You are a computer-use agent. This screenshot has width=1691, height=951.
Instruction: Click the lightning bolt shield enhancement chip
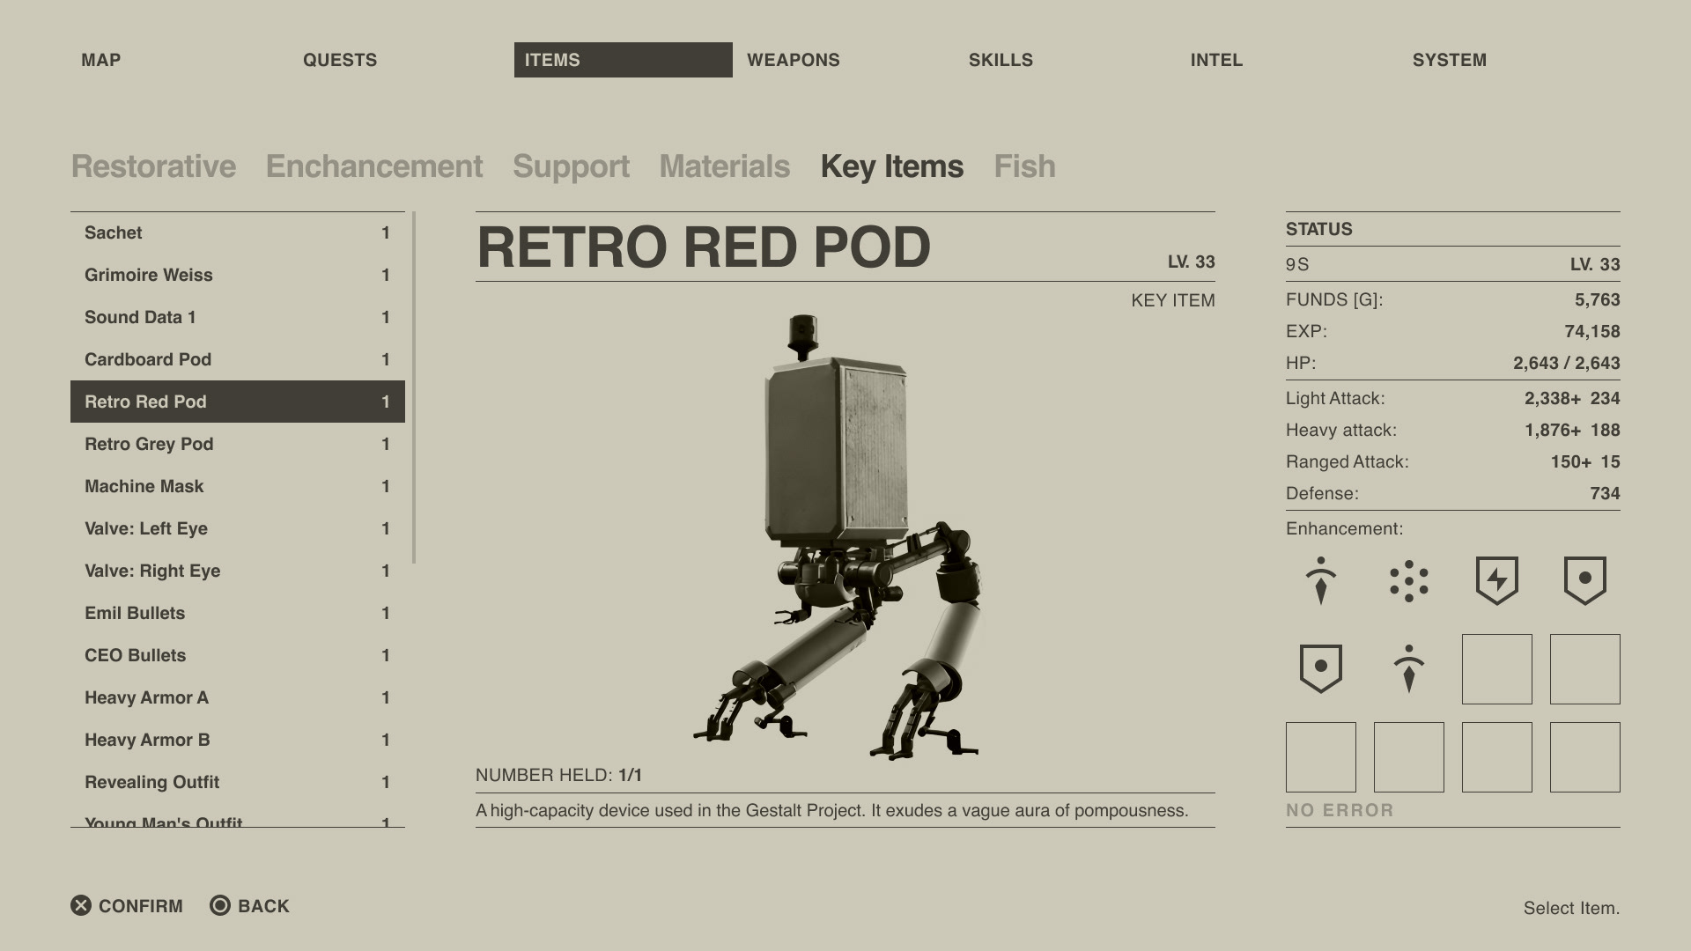(1496, 580)
